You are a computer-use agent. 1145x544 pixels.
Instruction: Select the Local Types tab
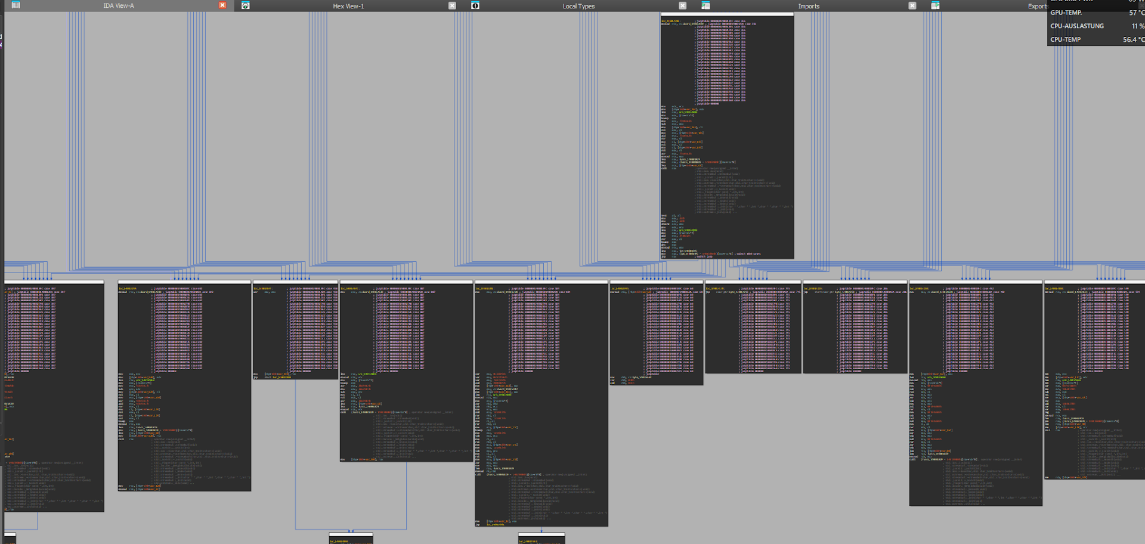578,6
